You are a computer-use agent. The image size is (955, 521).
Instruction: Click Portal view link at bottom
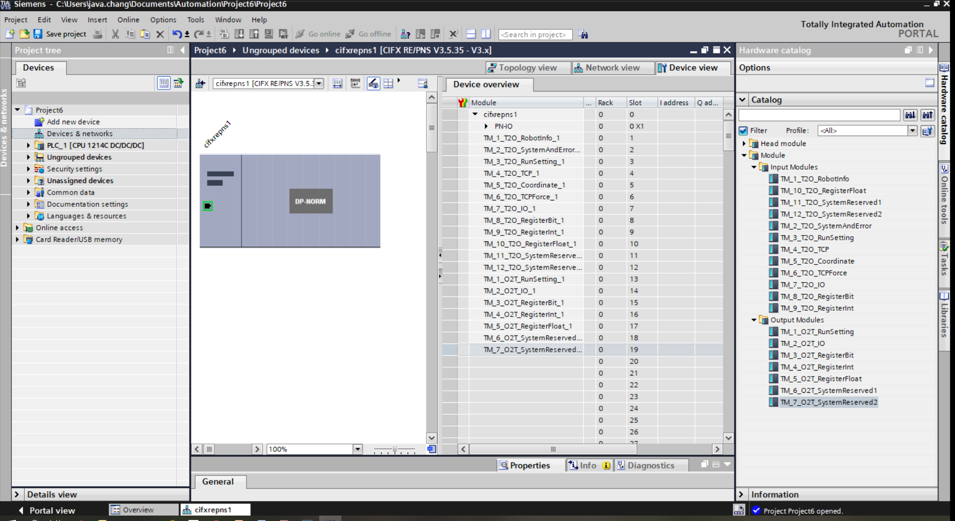pyautogui.click(x=47, y=510)
